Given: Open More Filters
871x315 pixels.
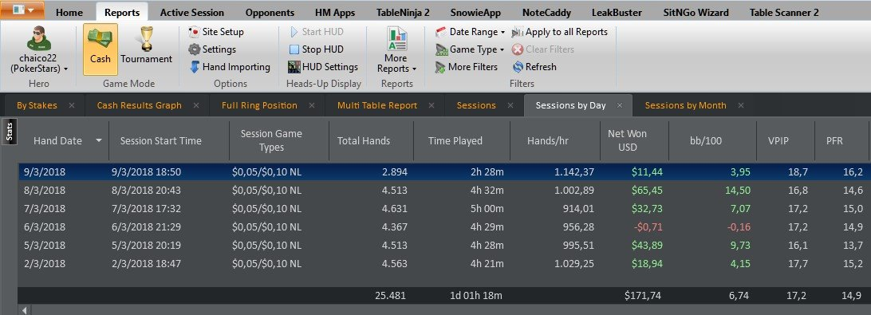Looking at the screenshot, I should (x=466, y=67).
